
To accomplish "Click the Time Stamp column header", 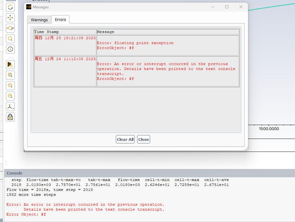I will click(65, 32).
